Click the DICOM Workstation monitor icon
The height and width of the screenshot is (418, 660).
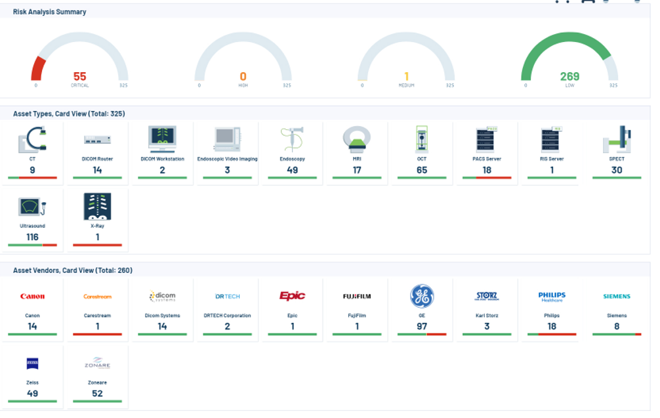tap(163, 139)
